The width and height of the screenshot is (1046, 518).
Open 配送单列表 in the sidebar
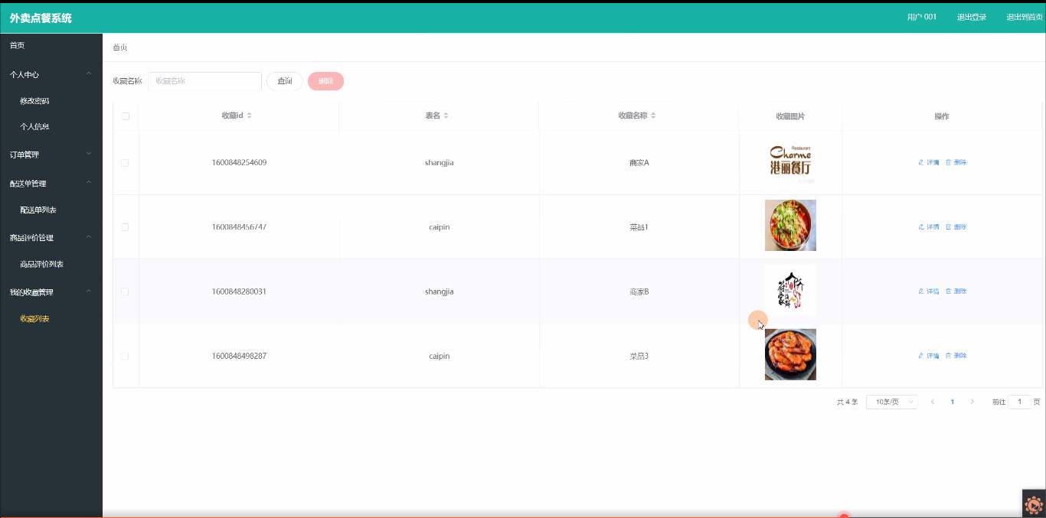[38, 210]
